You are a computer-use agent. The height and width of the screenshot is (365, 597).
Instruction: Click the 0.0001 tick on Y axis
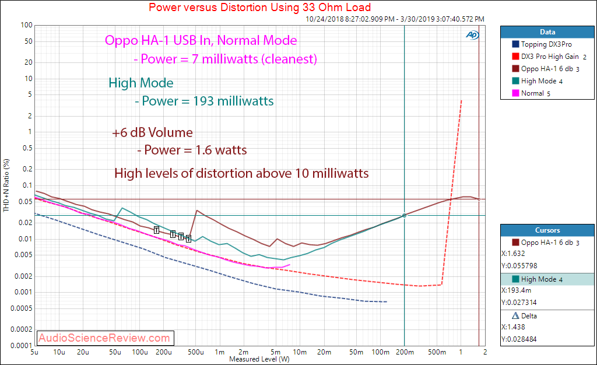22,346
